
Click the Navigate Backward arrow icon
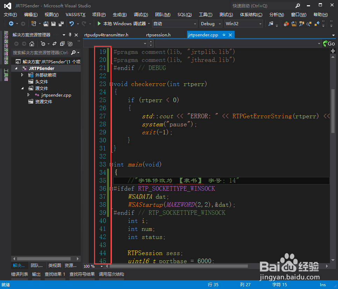[11, 23]
